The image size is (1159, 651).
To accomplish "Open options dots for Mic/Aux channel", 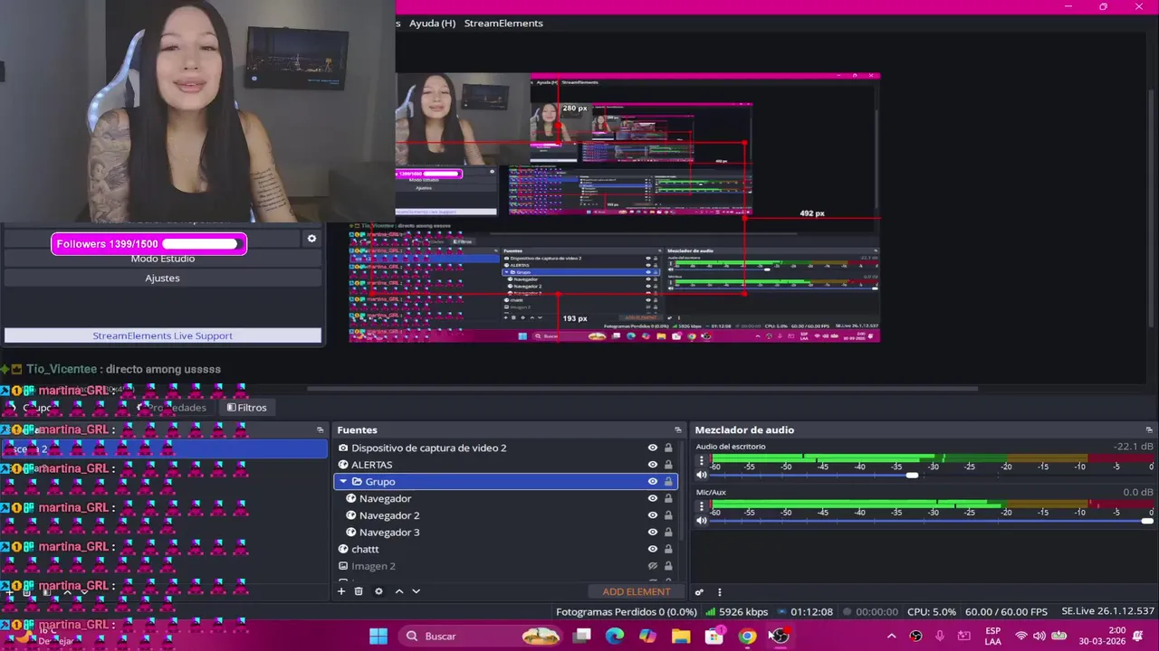I will pos(701,507).
